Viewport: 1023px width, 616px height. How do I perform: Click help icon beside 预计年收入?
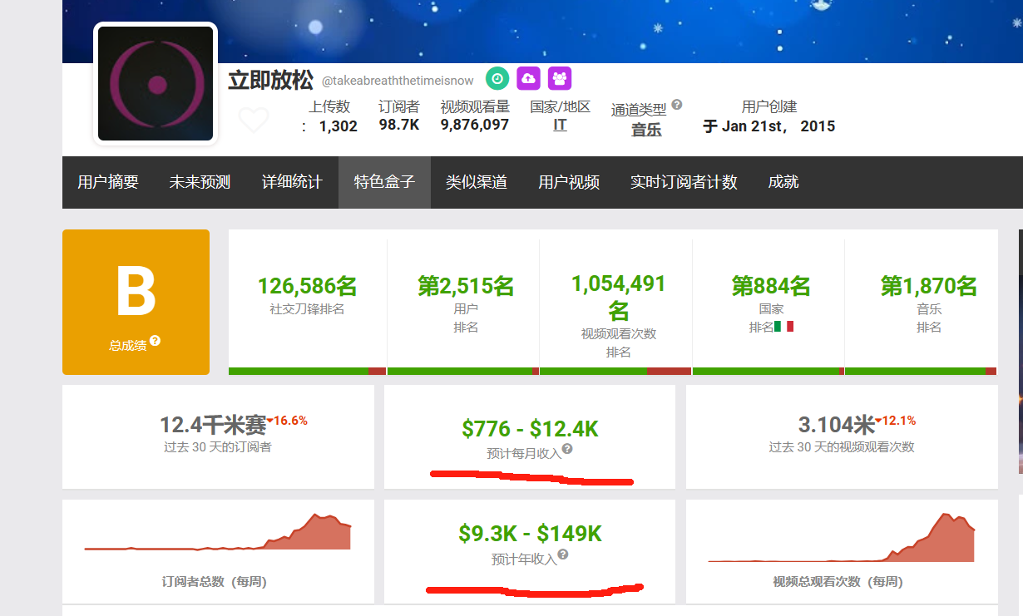point(563,554)
